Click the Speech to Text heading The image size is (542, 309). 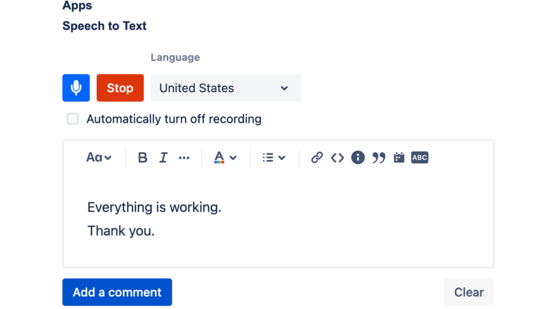(105, 26)
